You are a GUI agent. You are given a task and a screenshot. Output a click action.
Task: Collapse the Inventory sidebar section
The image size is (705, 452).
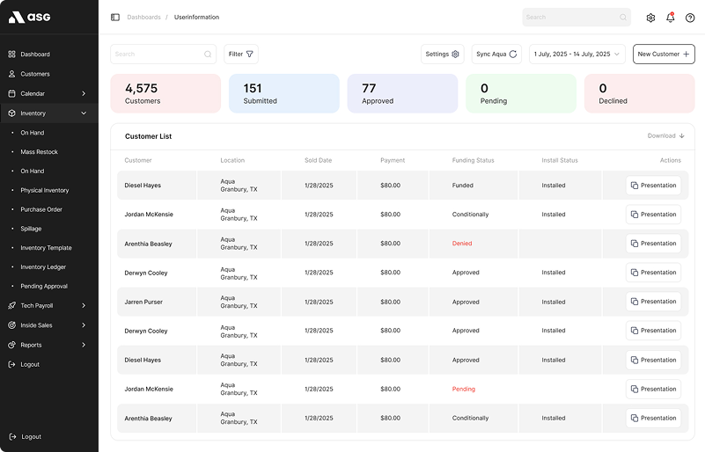pyautogui.click(x=84, y=113)
